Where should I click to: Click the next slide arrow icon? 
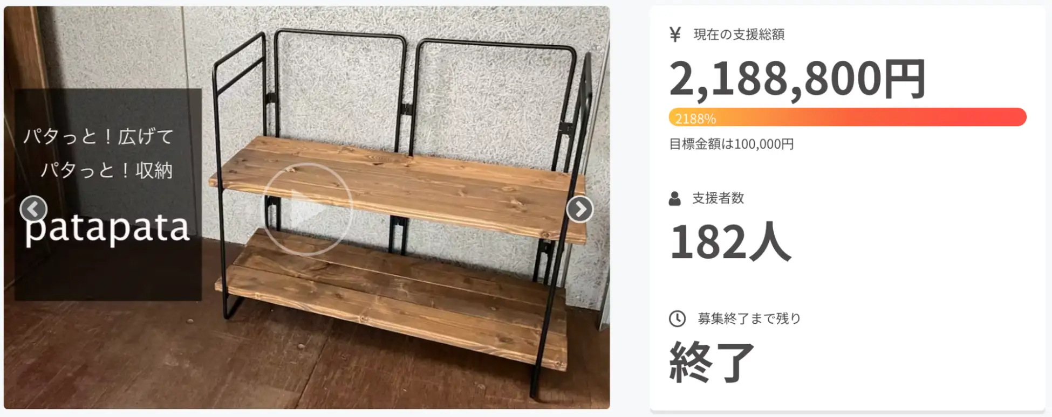pos(580,209)
